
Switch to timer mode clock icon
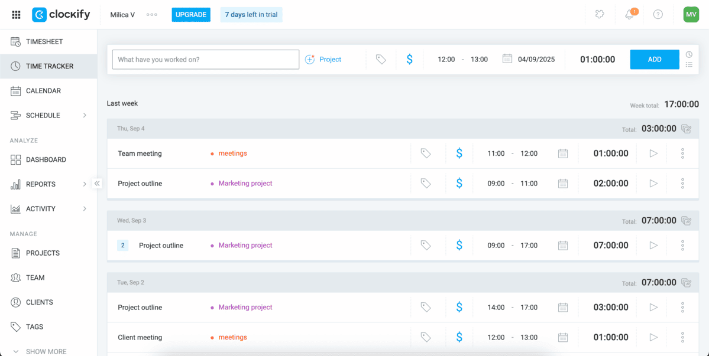[689, 54]
